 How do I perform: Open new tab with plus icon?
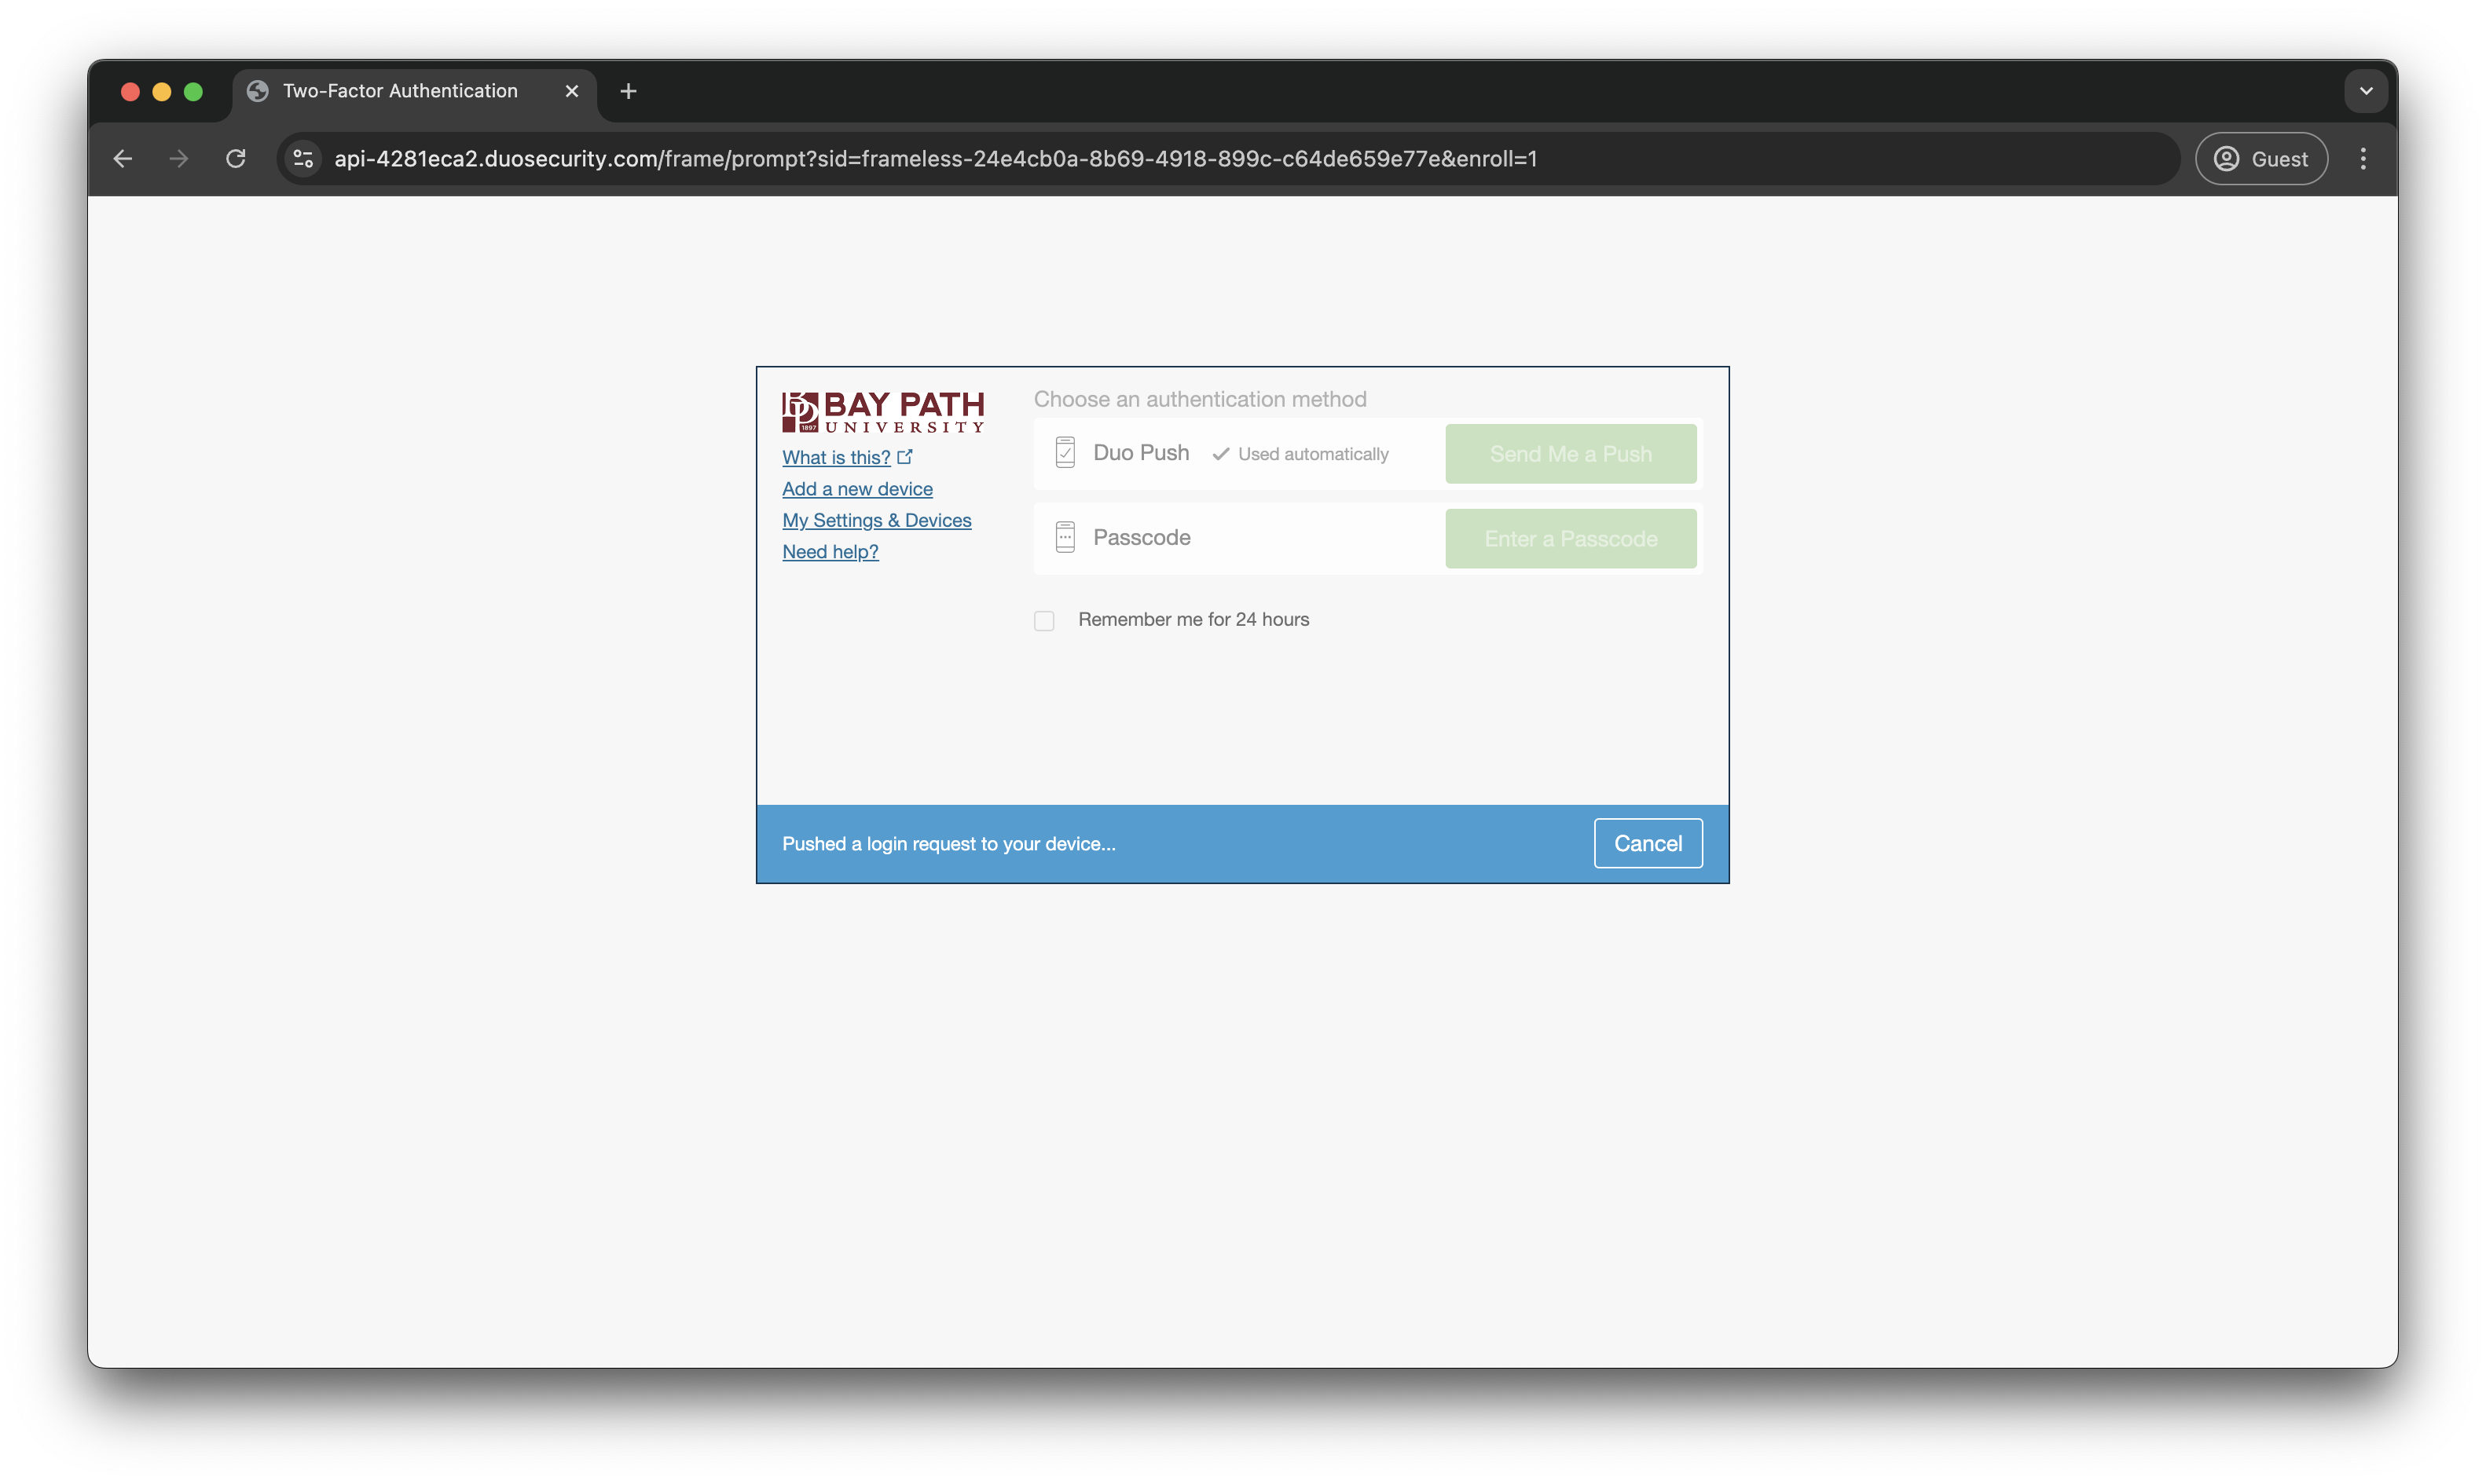(x=629, y=91)
